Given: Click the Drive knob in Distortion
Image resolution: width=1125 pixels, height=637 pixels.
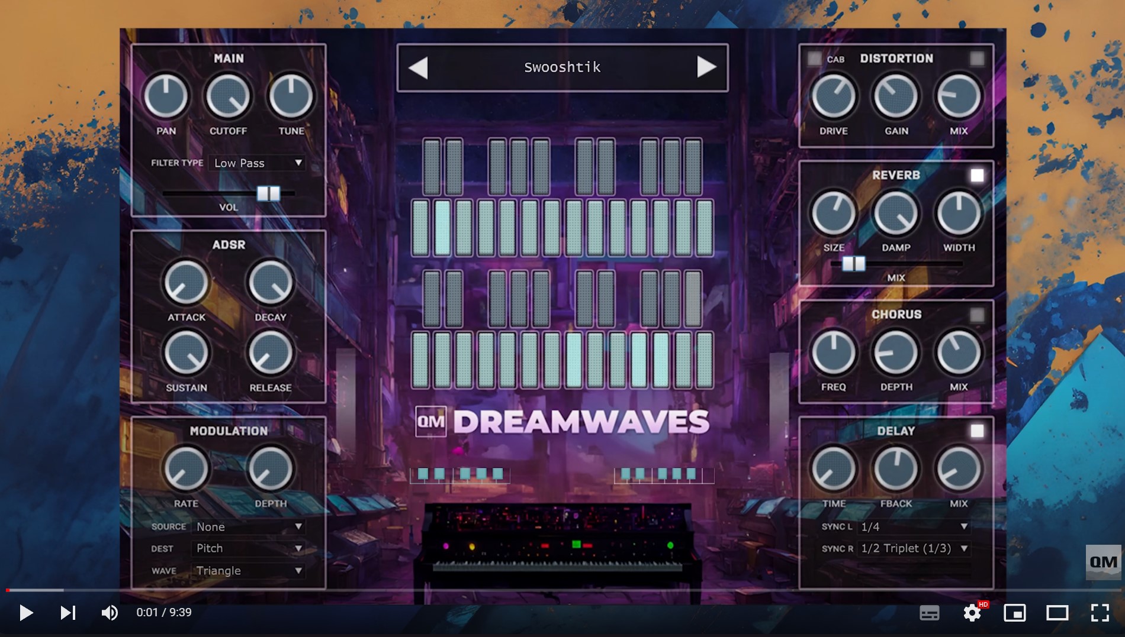Looking at the screenshot, I should click(x=833, y=96).
